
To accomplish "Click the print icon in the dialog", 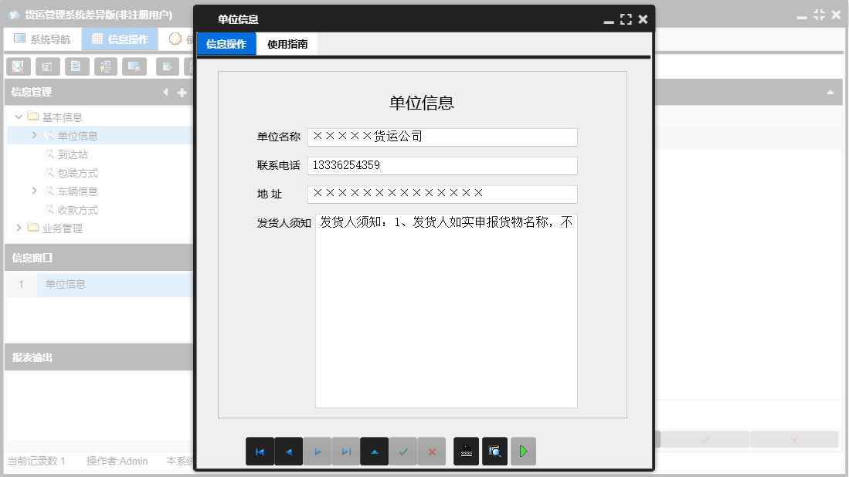I will click(467, 451).
